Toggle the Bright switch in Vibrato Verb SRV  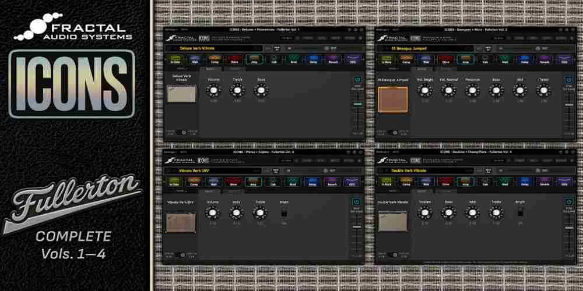(x=284, y=213)
